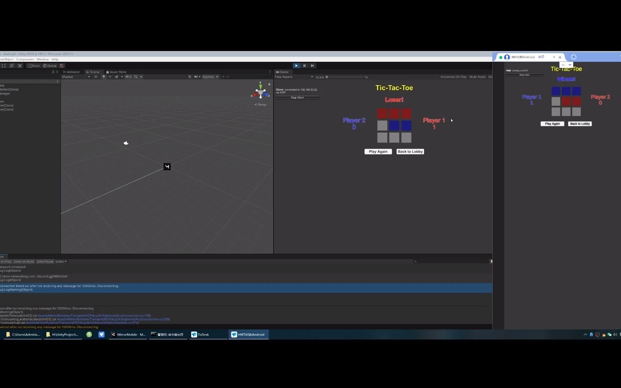Toggle grid snapping icon beside Global

[x=62, y=66]
